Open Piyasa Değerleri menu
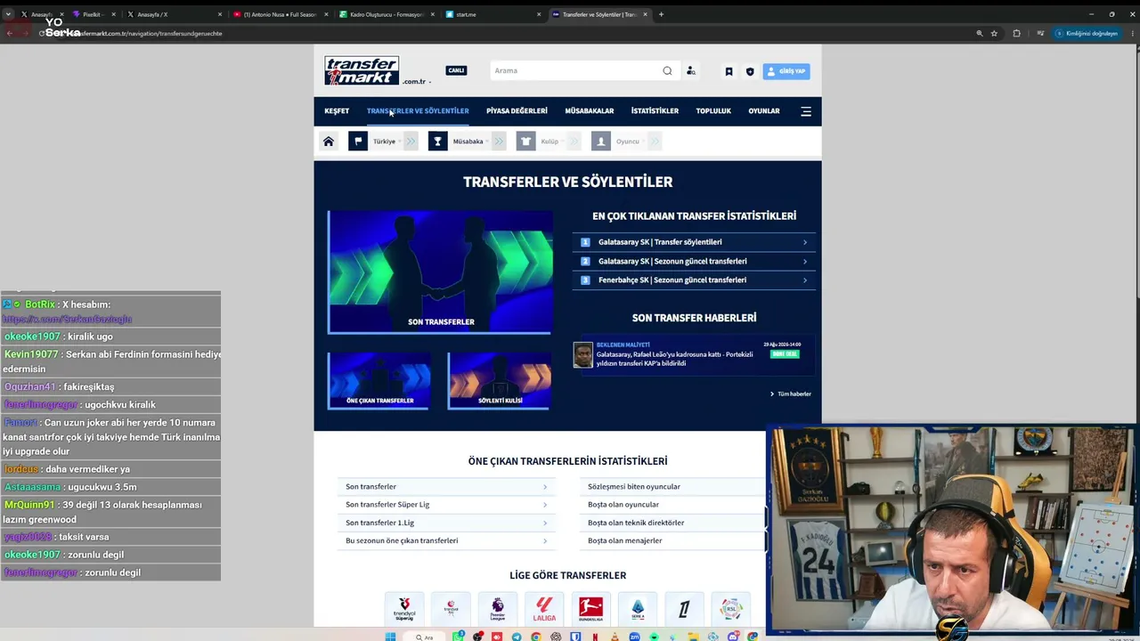Image resolution: width=1140 pixels, height=641 pixels. tap(517, 111)
